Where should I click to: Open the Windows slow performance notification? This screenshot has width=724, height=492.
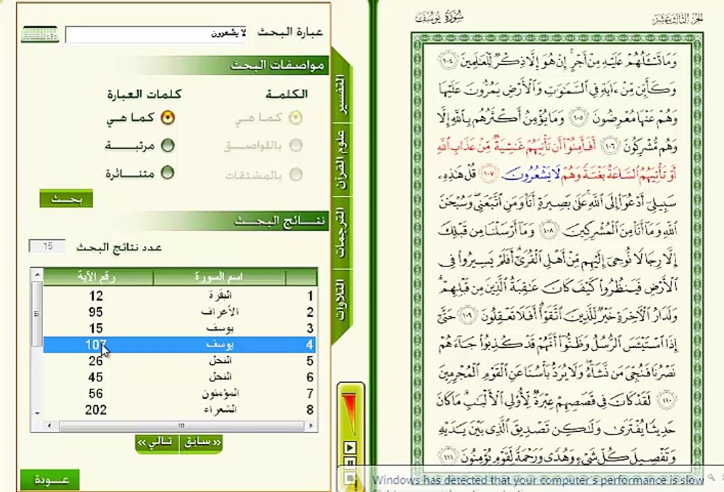538,480
